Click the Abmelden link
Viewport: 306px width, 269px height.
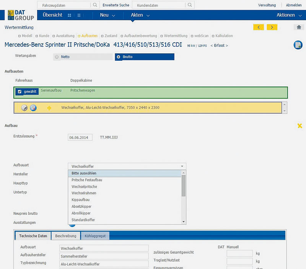click(x=293, y=5)
